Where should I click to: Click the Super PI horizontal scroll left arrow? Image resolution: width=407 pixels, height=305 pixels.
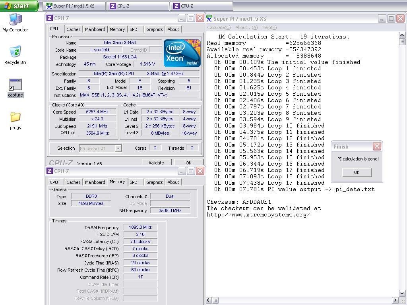[209, 300]
